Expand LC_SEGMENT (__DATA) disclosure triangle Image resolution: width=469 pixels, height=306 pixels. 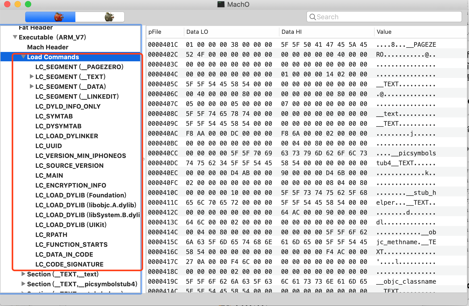(x=31, y=87)
